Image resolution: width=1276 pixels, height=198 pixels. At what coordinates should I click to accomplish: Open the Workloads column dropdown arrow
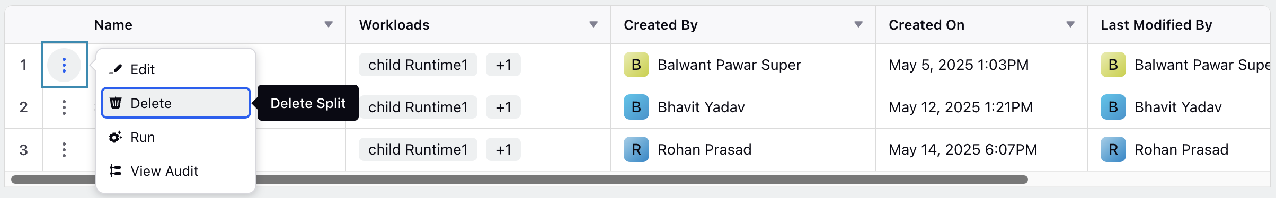point(593,25)
